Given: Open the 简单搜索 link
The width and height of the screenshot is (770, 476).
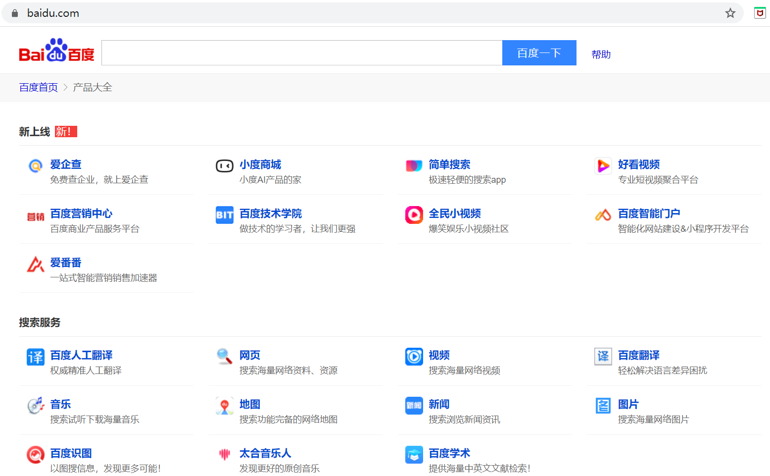Looking at the screenshot, I should pos(449,164).
